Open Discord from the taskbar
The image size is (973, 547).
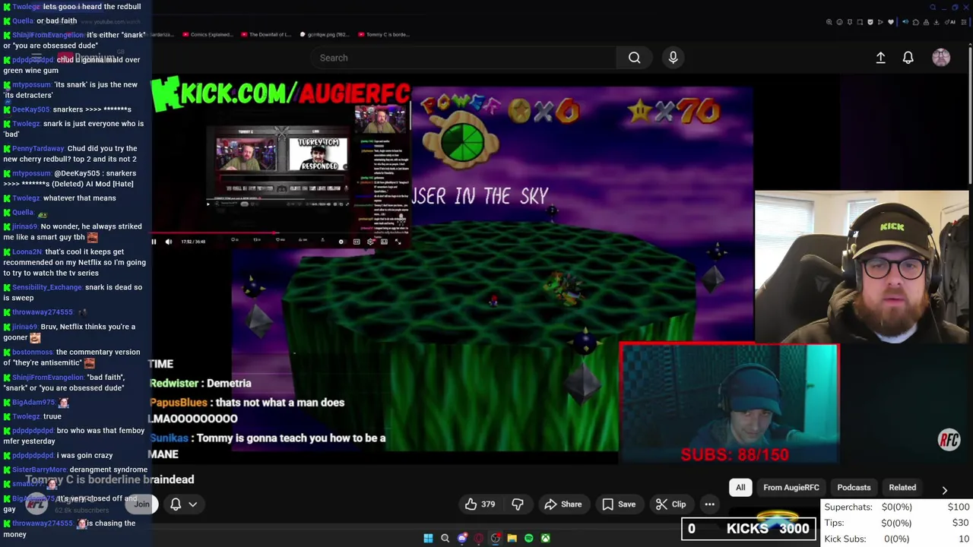(462, 538)
